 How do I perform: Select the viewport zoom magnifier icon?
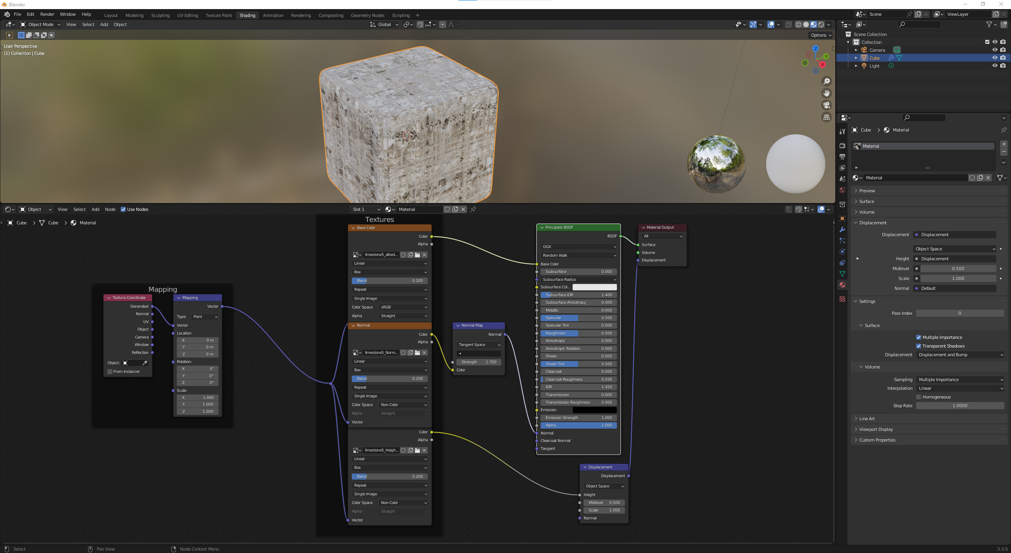[827, 81]
